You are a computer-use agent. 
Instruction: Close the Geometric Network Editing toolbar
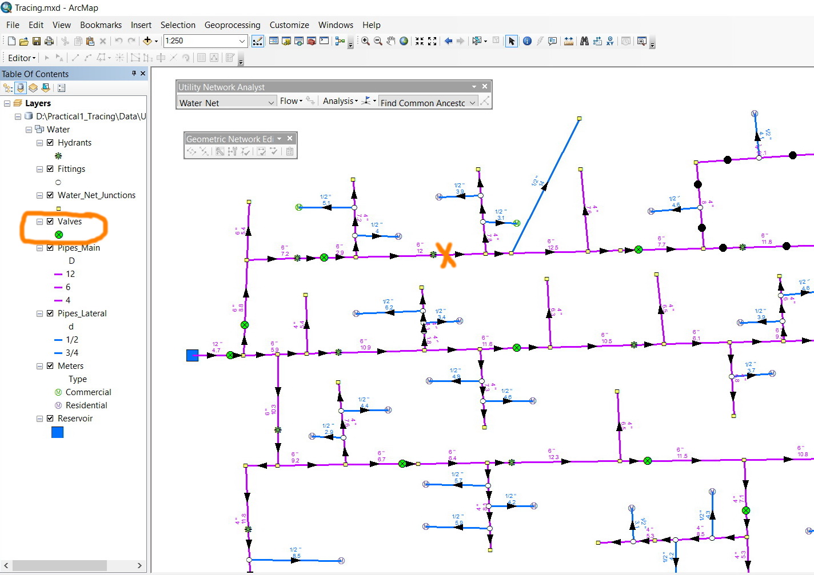click(x=290, y=138)
